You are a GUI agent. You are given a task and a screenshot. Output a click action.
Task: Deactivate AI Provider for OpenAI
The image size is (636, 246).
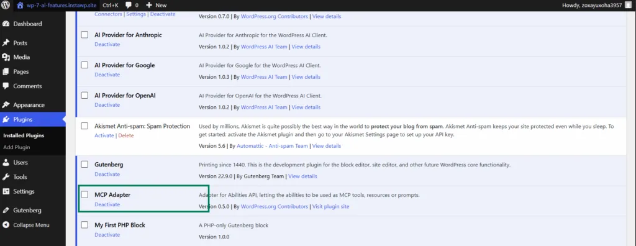pyautogui.click(x=107, y=105)
